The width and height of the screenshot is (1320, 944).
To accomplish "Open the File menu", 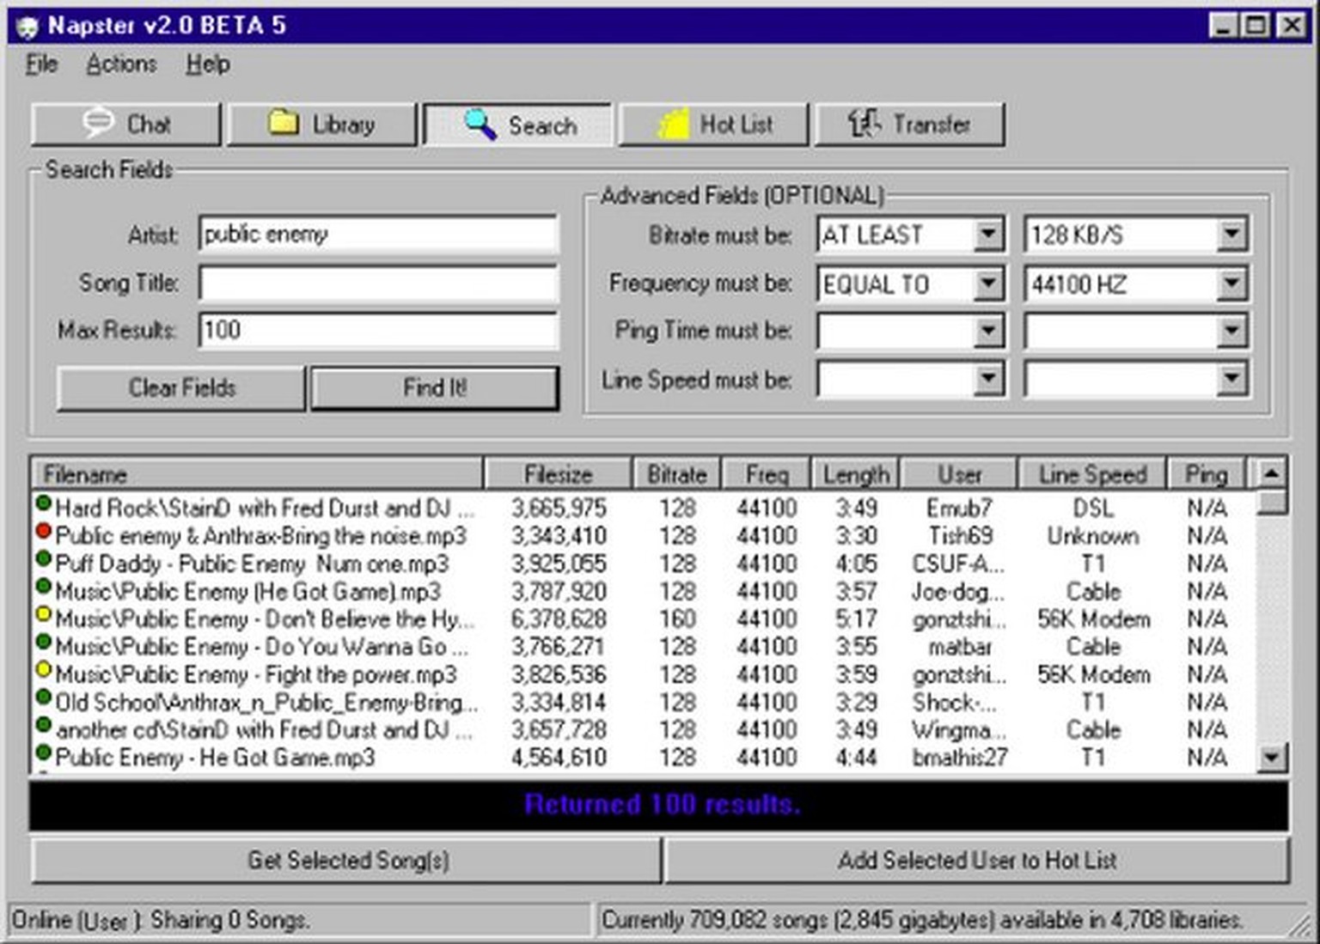I will click(41, 64).
